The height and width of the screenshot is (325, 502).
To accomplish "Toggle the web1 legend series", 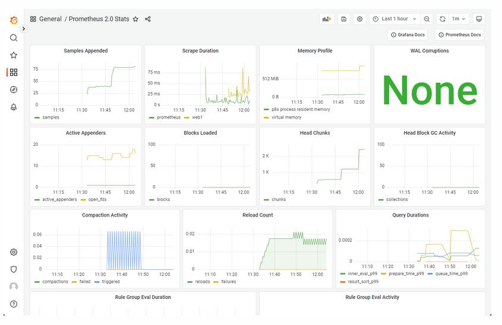I will pyautogui.click(x=197, y=117).
